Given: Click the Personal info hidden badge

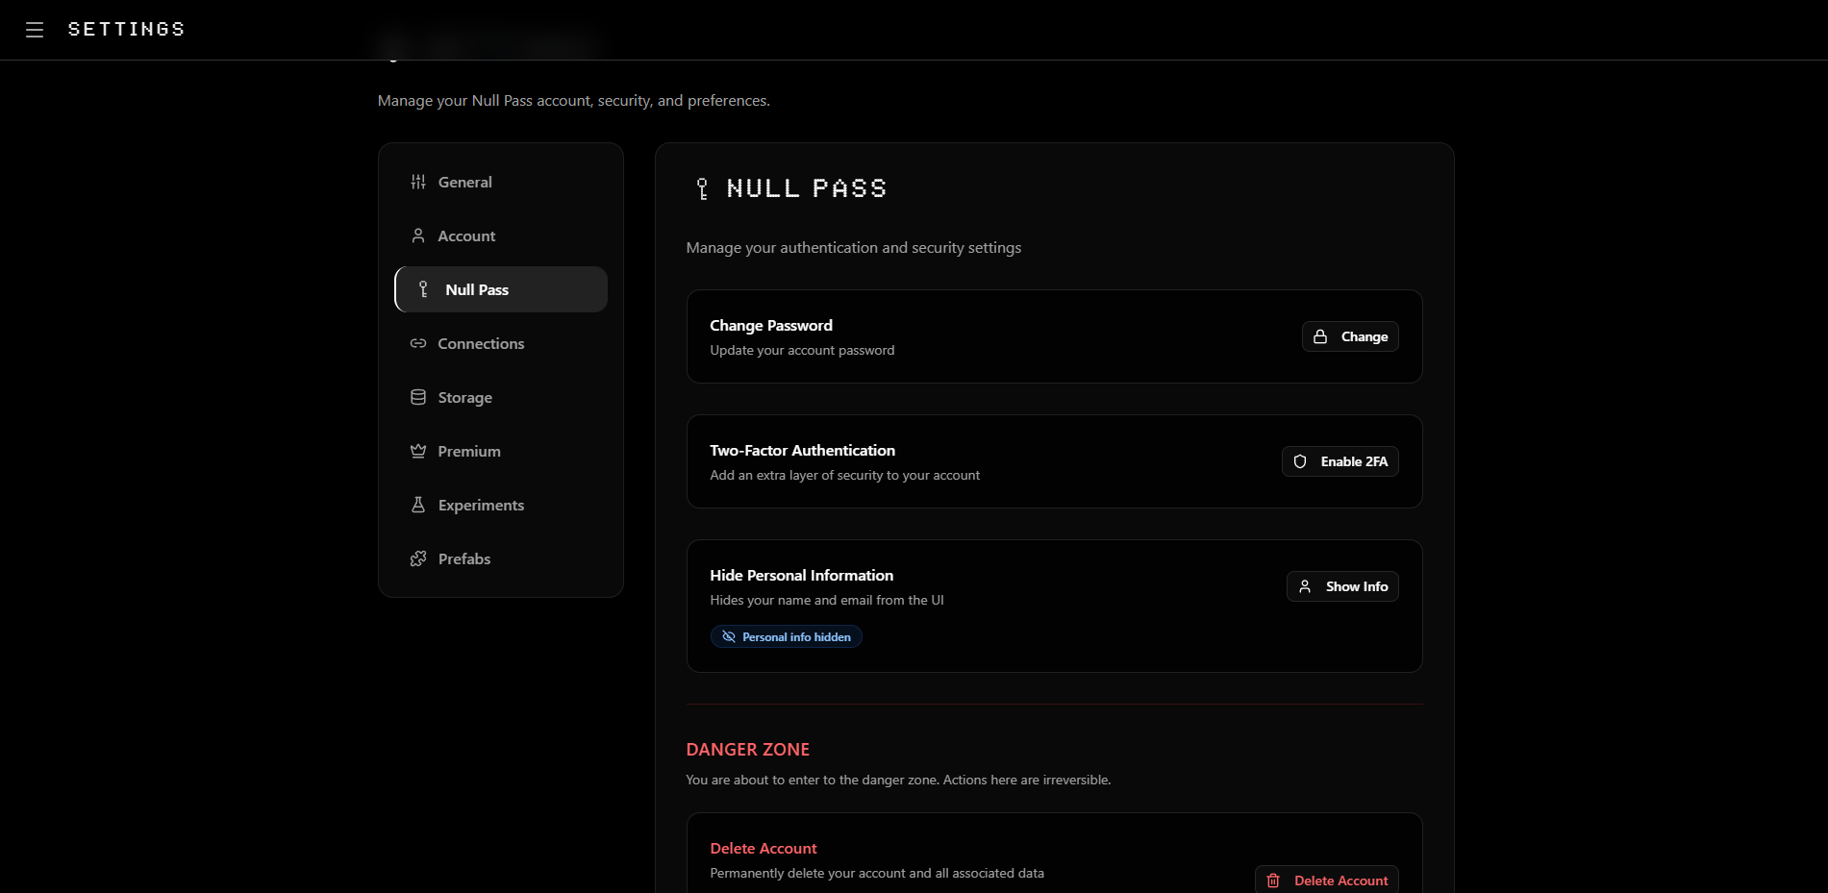Looking at the screenshot, I should pos(786,636).
